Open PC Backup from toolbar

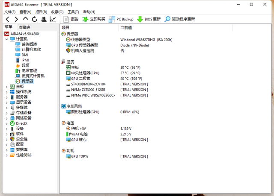pos(121,19)
